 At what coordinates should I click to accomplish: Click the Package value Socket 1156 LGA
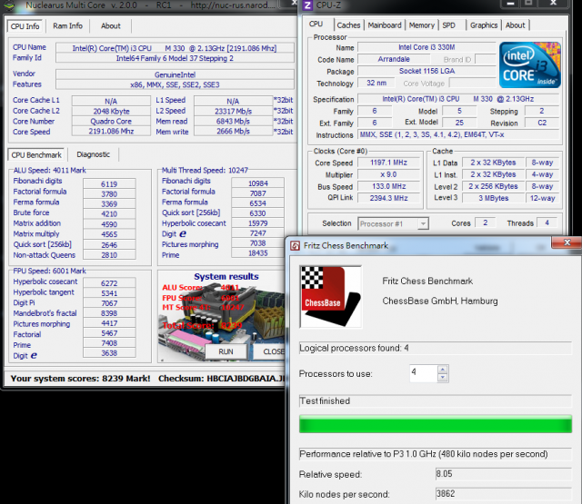click(x=426, y=71)
